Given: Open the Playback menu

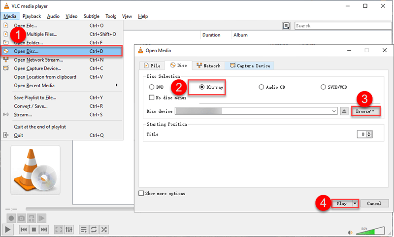Looking at the screenshot, I should click(32, 16).
